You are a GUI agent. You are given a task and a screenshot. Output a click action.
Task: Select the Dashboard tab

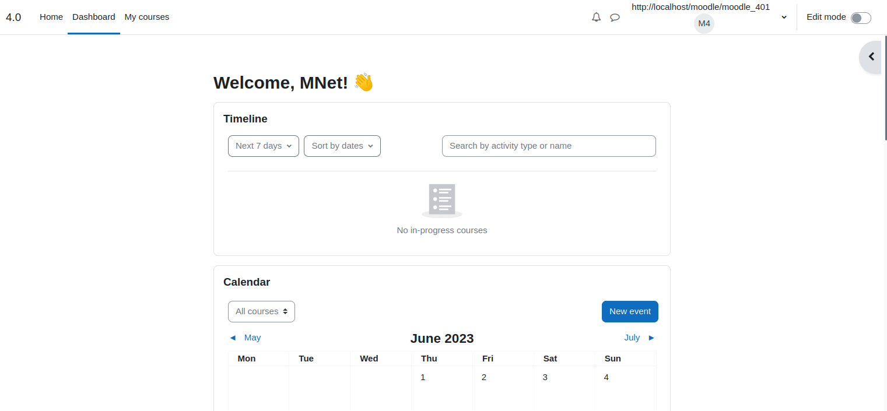(94, 17)
